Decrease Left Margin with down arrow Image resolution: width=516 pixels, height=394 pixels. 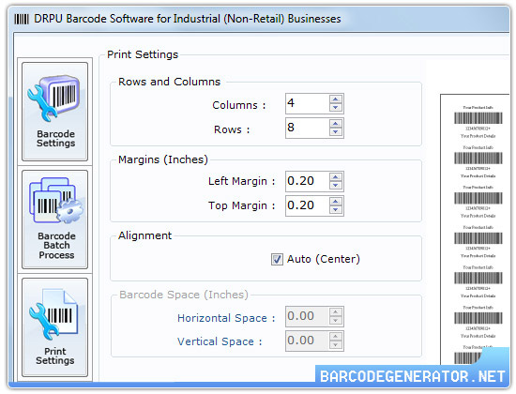[335, 186]
